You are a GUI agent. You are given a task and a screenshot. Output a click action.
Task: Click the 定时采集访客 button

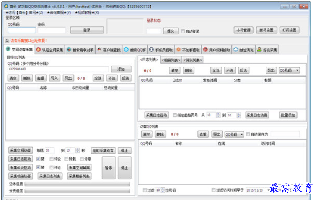(x=103, y=151)
